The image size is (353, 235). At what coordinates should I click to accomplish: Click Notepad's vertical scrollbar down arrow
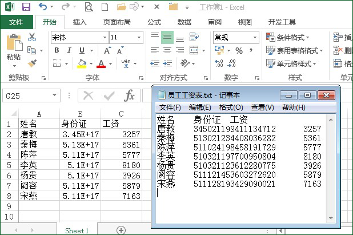(331, 218)
